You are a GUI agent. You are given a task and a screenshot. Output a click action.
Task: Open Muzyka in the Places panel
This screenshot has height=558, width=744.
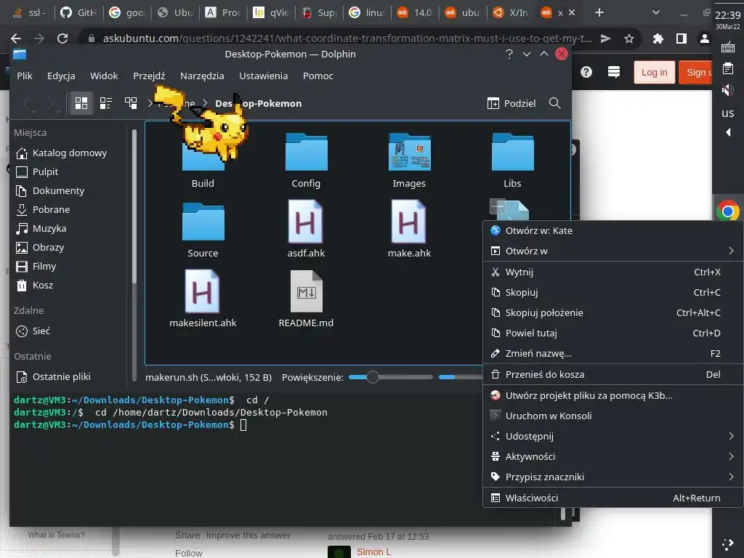click(69, 228)
